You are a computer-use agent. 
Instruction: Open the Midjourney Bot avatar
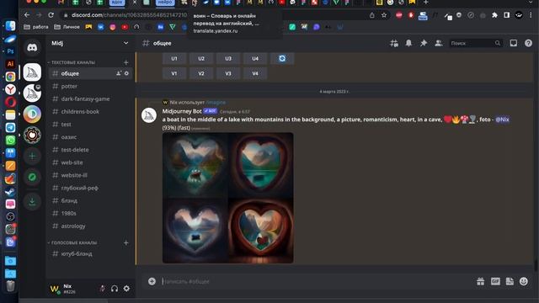coord(149,115)
